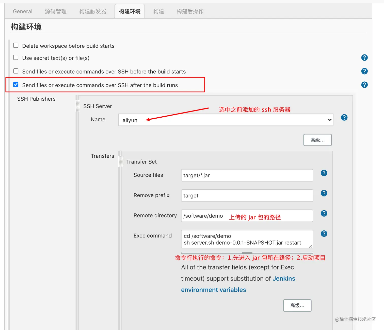This screenshot has height=330, width=384.
Task: Switch to the 构建 tab
Action: coord(158,11)
